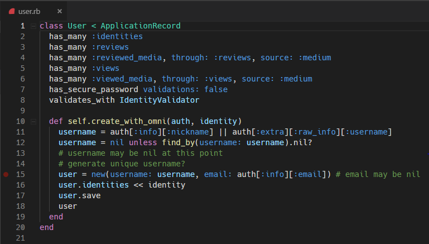Click line number 10 in the gutter
This screenshot has width=429, height=244.
[21, 121]
